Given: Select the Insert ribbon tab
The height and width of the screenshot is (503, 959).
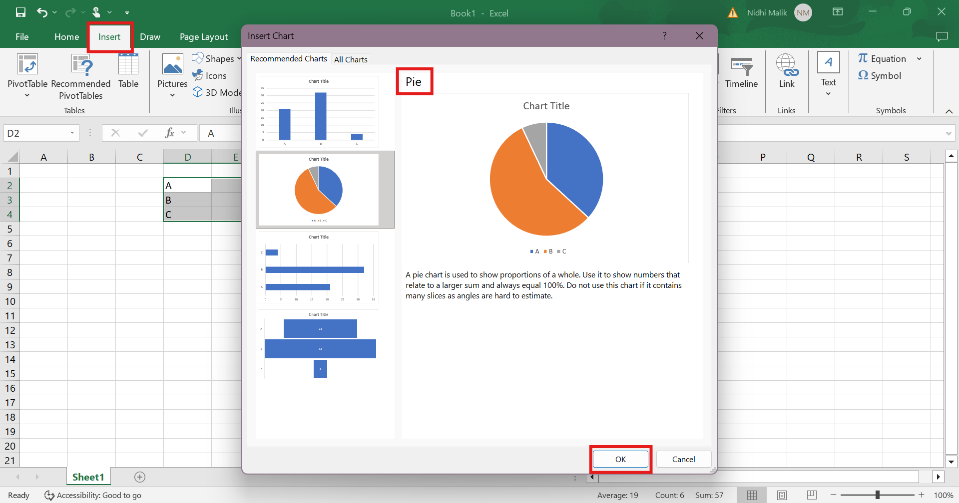Looking at the screenshot, I should click(109, 37).
